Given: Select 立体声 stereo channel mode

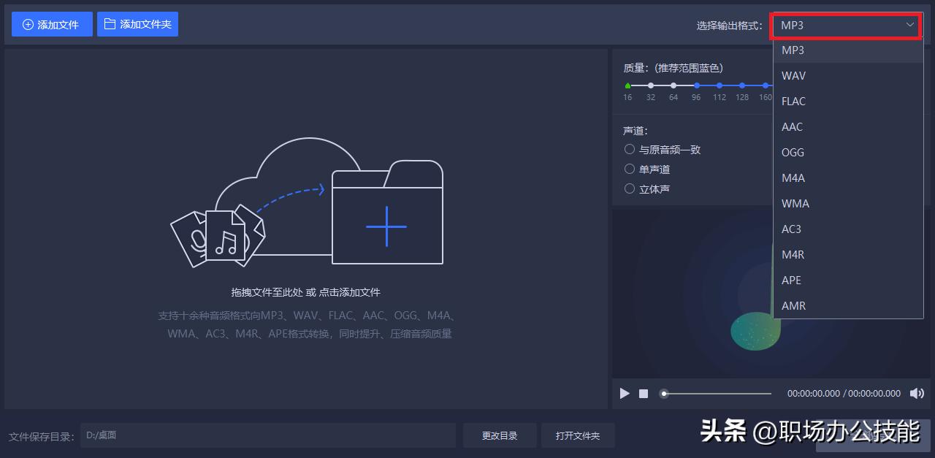Looking at the screenshot, I should (629, 188).
